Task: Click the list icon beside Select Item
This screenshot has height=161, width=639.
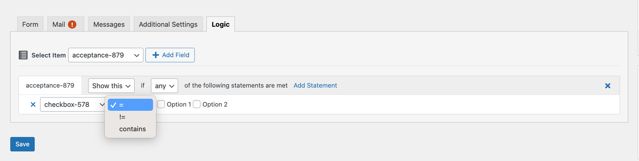Action: click(23, 55)
